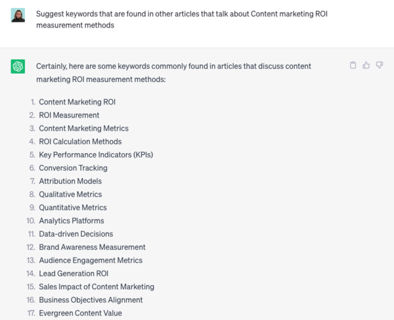The width and height of the screenshot is (394, 320).
Task: Click the 'ROI Measurement' keyword
Action: tap(69, 116)
